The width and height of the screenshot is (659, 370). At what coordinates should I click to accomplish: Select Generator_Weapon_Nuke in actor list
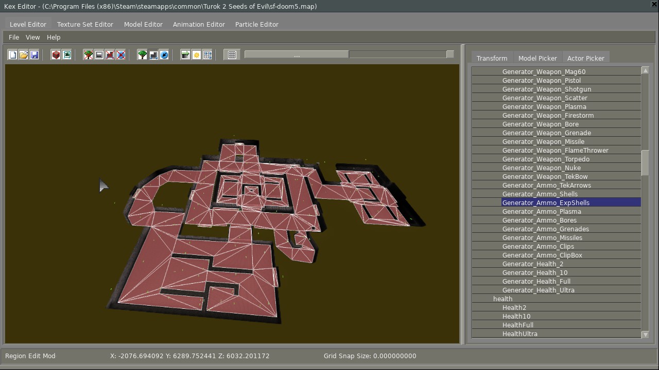[541, 168]
